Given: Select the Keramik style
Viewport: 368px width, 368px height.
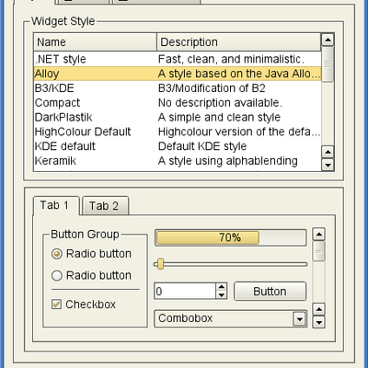Looking at the screenshot, I should point(178,161).
